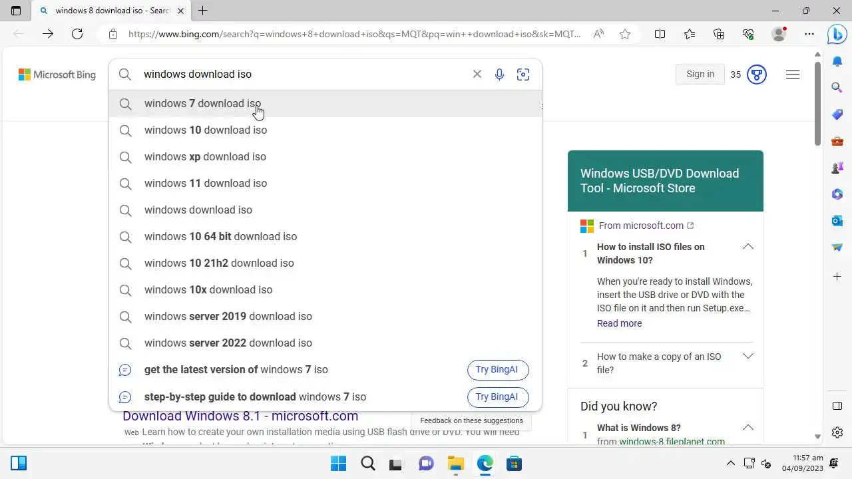Open Collections icon in toolbar
The image size is (852, 479).
click(x=719, y=34)
